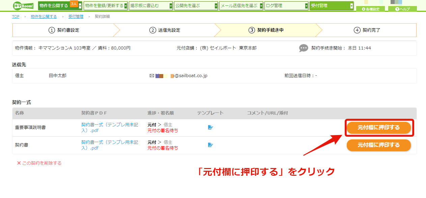
Task: Follow the 物件を公開する breadcrumb link
Action: coord(44,16)
